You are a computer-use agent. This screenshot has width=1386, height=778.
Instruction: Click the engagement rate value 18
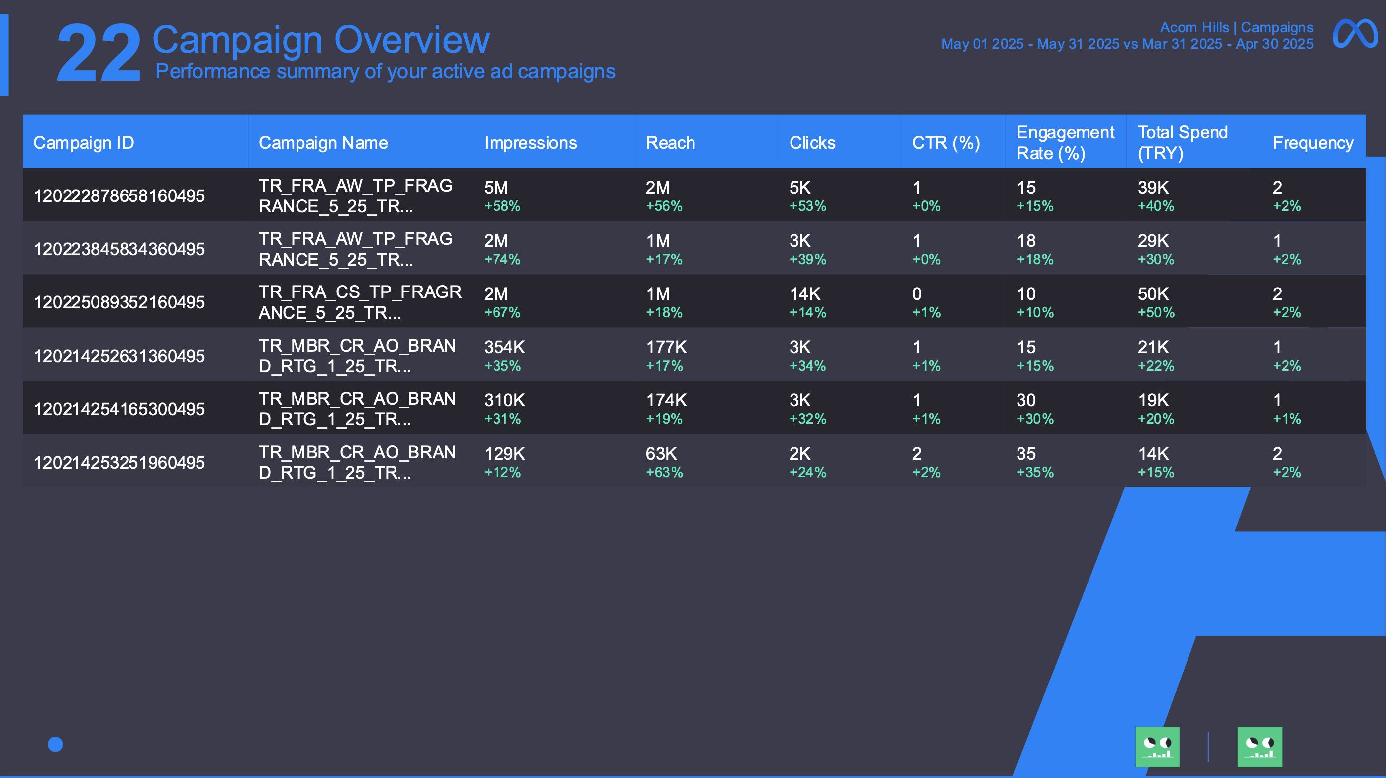click(1026, 240)
